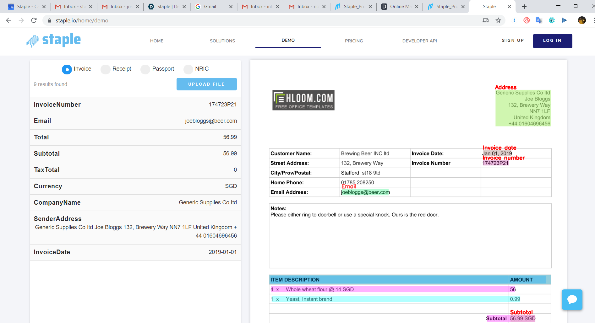Click the Currency value SGD
This screenshot has width=595, height=323.
231,186
